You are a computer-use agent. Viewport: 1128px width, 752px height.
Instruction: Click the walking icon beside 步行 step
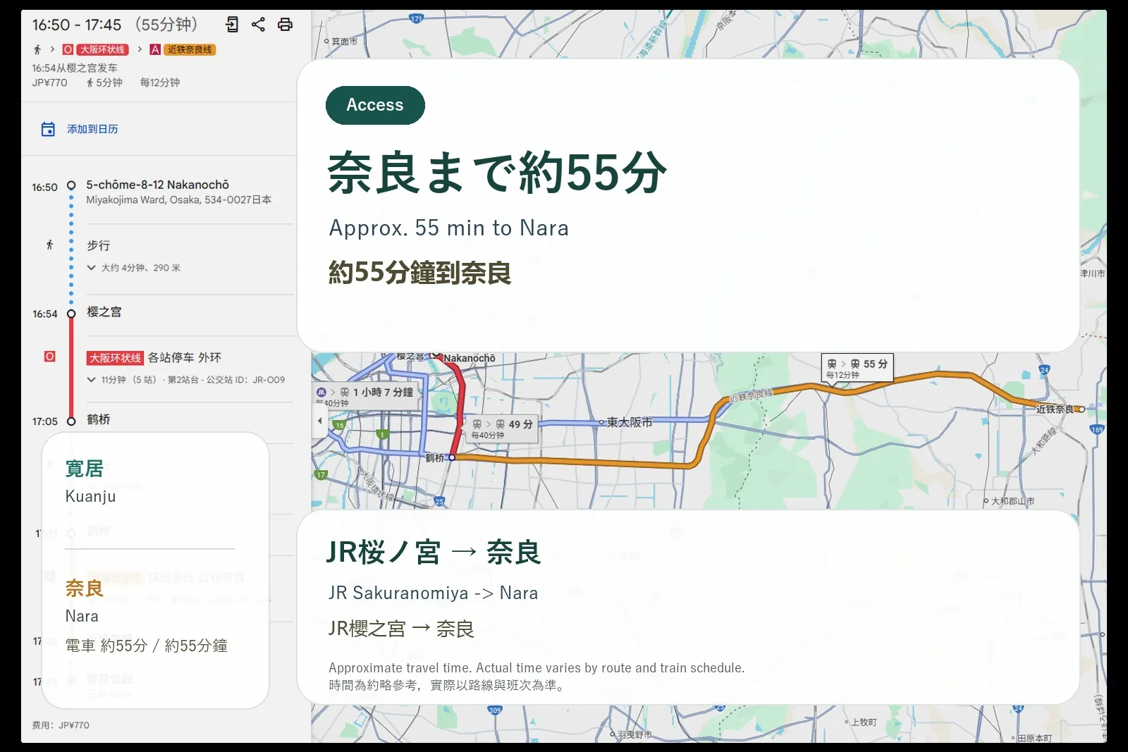point(49,245)
